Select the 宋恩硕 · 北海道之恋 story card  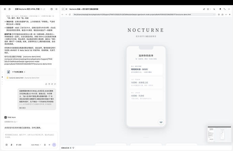click(146, 83)
